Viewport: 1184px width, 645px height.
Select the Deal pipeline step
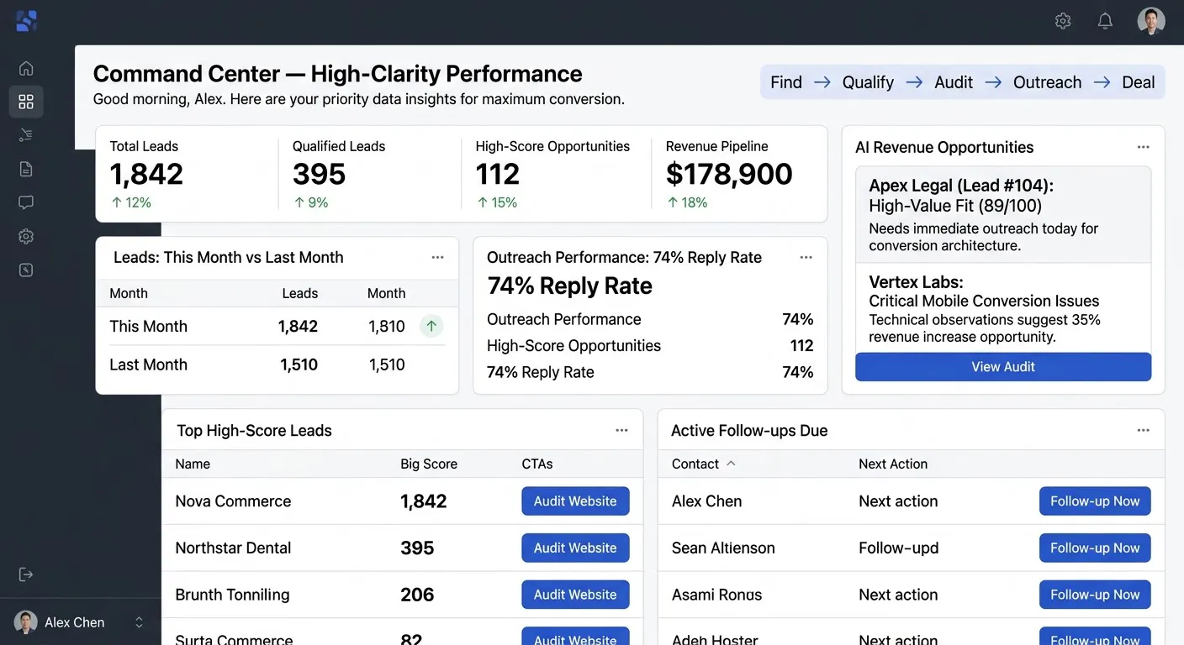1139,82
